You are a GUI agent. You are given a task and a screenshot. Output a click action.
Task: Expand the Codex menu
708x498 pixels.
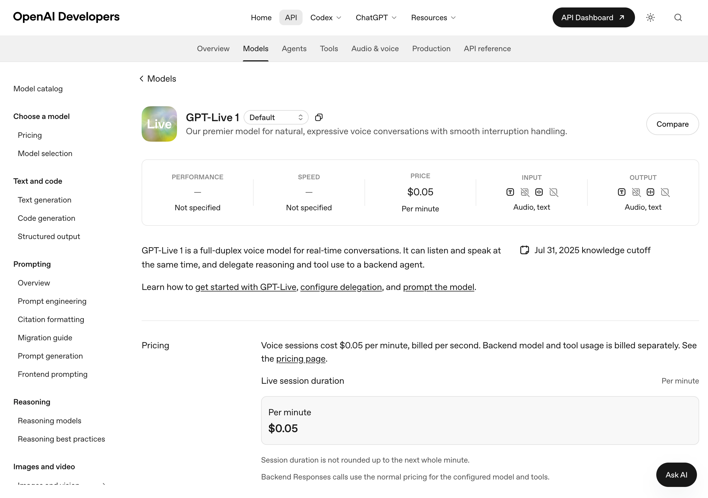coord(326,18)
